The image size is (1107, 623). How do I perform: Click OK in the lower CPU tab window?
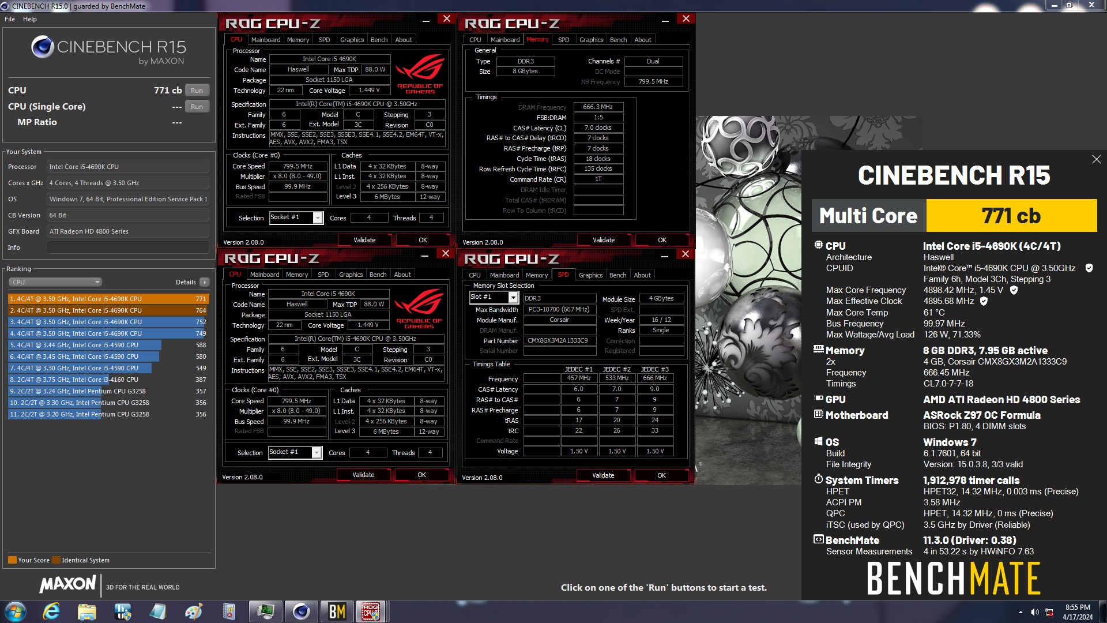point(421,475)
